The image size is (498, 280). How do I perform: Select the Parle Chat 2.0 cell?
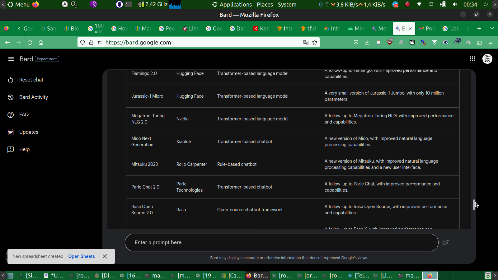point(145,187)
